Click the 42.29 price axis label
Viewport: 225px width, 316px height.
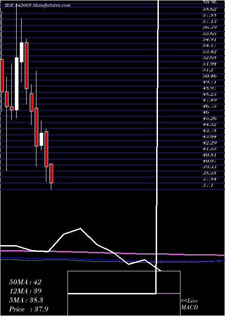(x=209, y=143)
